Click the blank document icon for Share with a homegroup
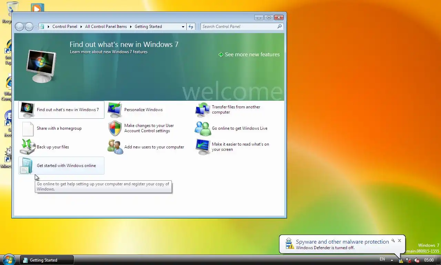The height and width of the screenshot is (265, 441). 28,129
